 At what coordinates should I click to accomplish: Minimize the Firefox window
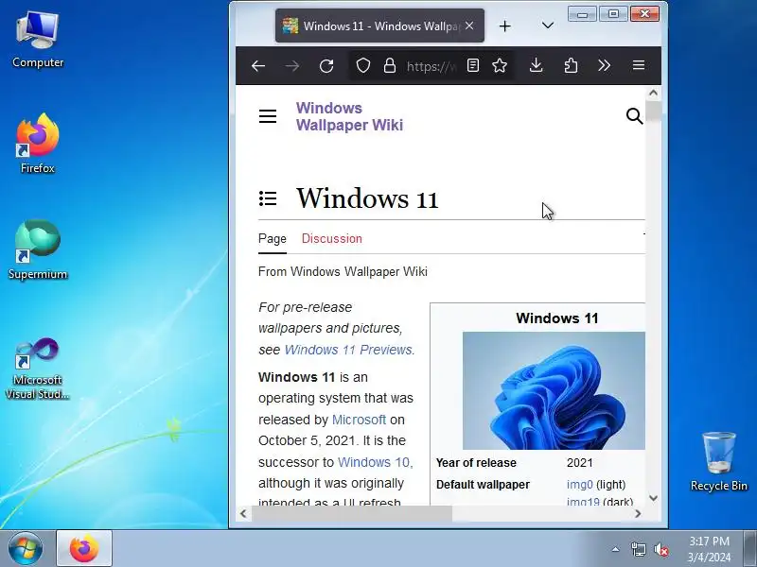pos(582,14)
